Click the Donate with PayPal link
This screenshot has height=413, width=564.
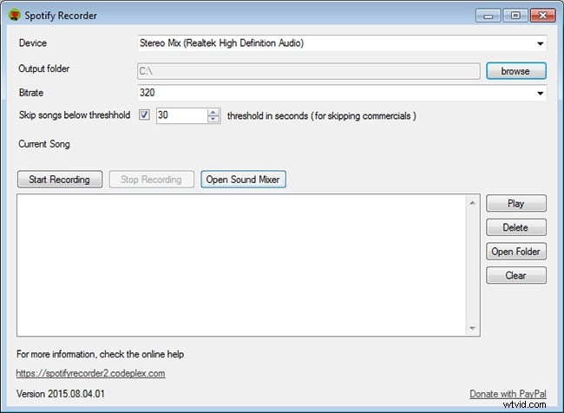[508, 394]
